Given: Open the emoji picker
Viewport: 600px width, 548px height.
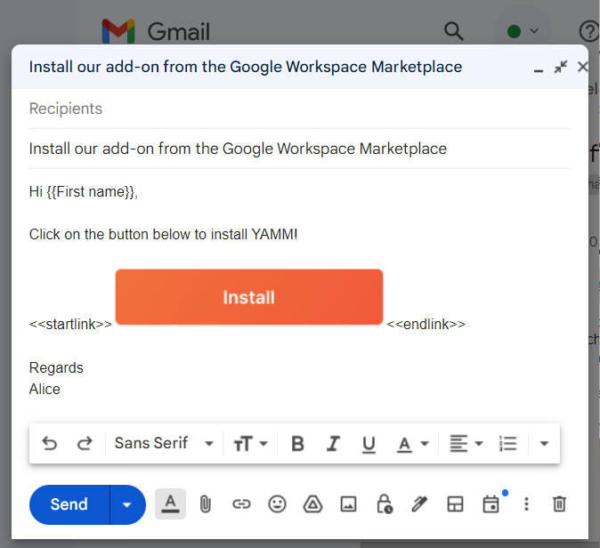Looking at the screenshot, I should click(x=278, y=504).
